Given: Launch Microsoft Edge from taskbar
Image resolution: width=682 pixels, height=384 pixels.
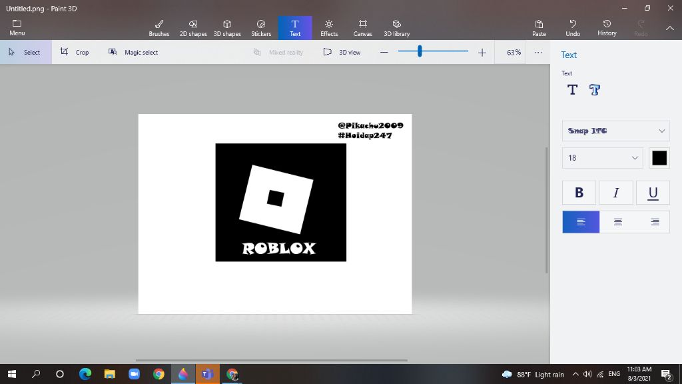Looking at the screenshot, I should 85,374.
